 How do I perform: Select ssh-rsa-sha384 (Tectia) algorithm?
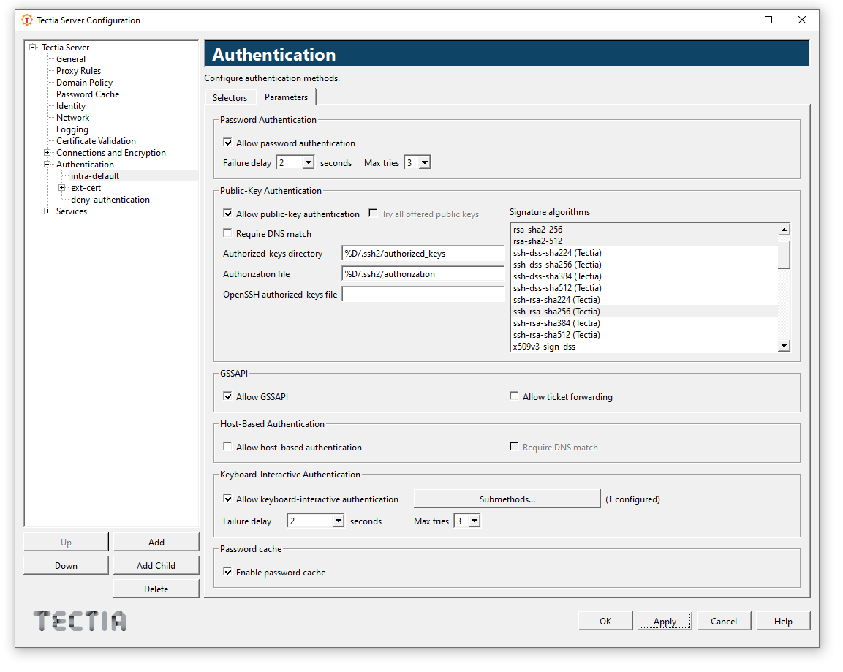pos(645,323)
